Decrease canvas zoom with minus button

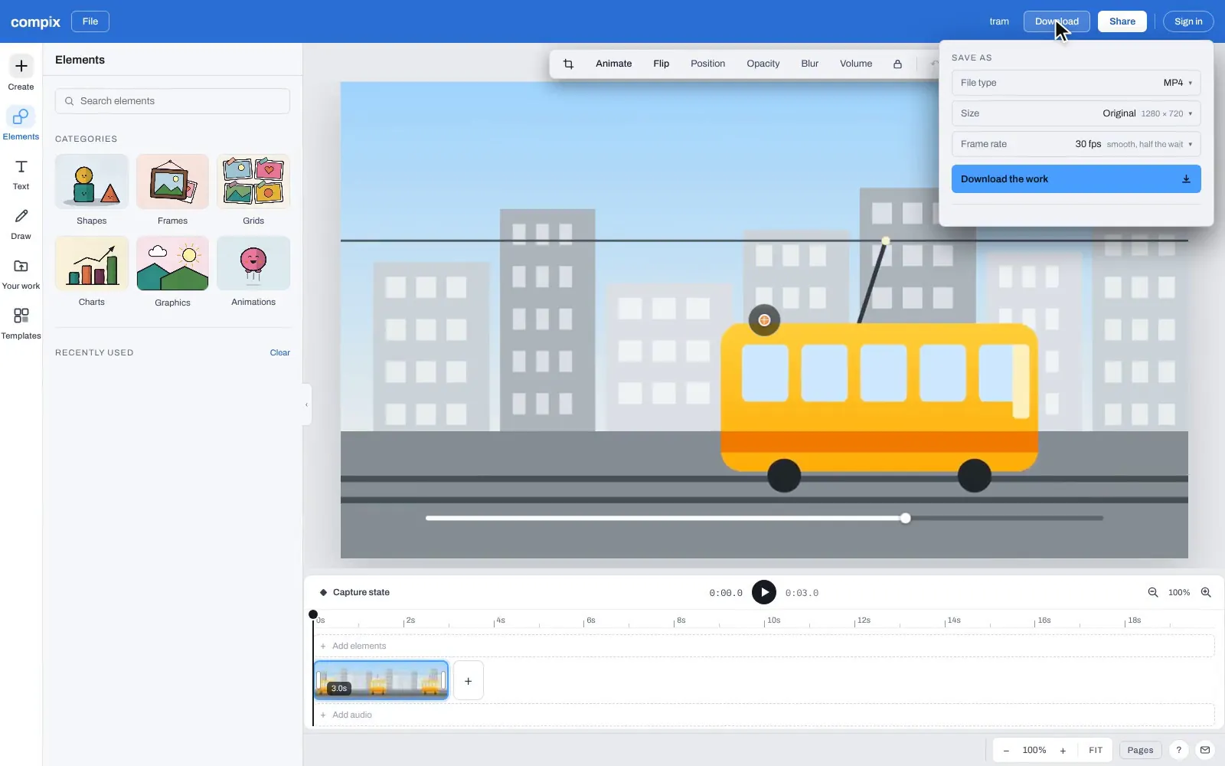[1006, 751]
